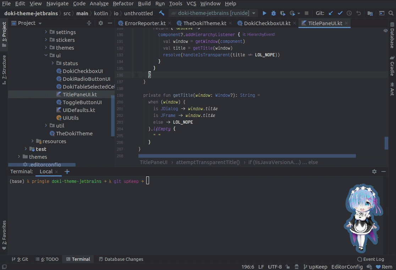Screen dimensions: 396x270
Task: Open the Navigate menu
Action: [x=57, y=4]
